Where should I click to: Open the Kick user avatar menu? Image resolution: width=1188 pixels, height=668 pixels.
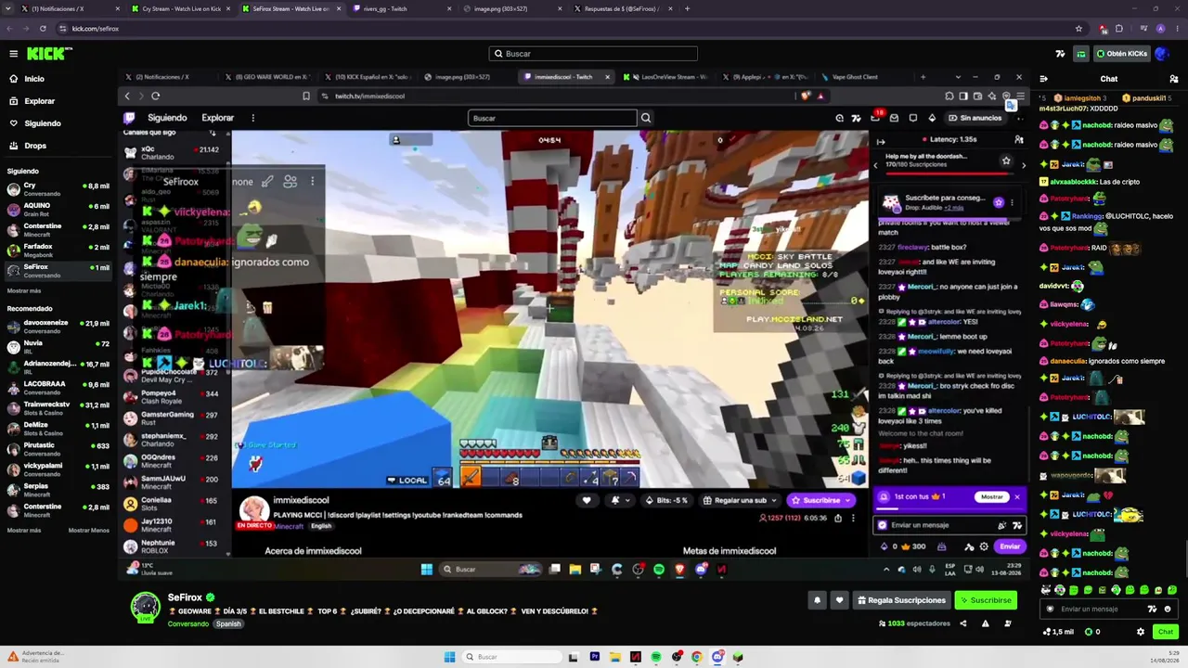1163,54
